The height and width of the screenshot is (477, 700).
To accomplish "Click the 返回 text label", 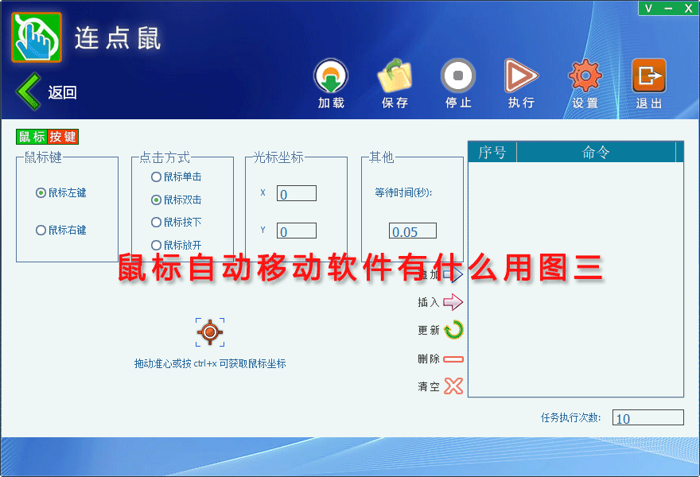I will click(63, 92).
